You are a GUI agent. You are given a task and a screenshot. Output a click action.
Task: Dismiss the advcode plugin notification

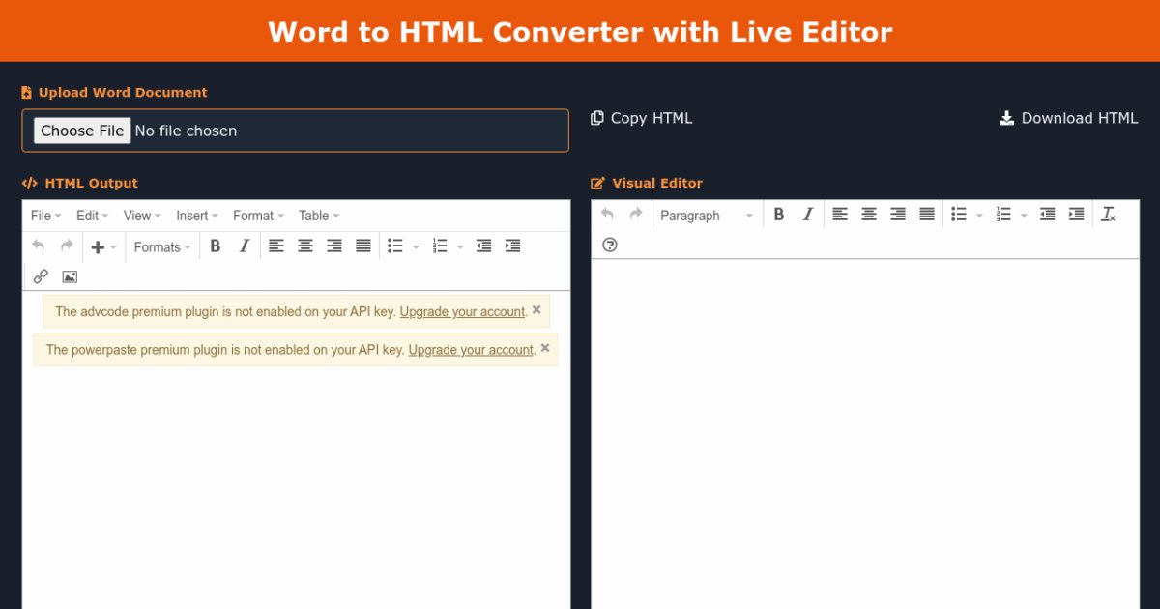coord(536,310)
